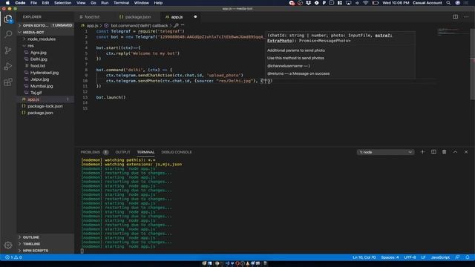Image resolution: width=475 pixels, height=267 pixels.
Task: Open the Apple menu
Action: click(x=7, y=3)
